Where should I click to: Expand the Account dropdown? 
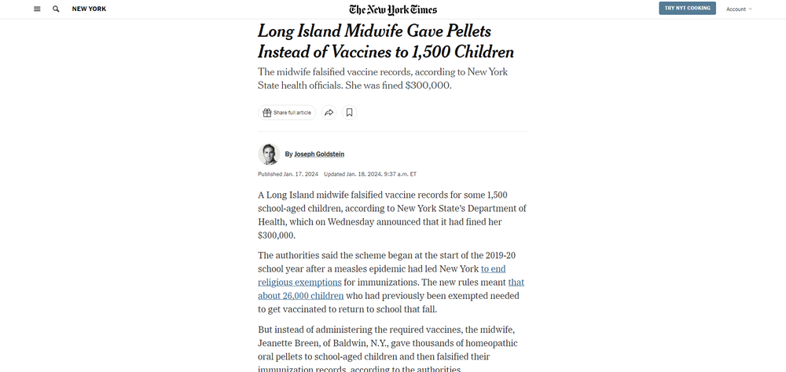tap(739, 9)
